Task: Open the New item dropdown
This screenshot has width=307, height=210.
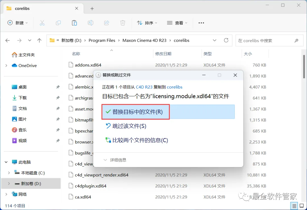Action: tap(18, 23)
